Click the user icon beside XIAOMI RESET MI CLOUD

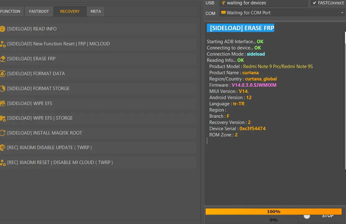coord(3,163)
